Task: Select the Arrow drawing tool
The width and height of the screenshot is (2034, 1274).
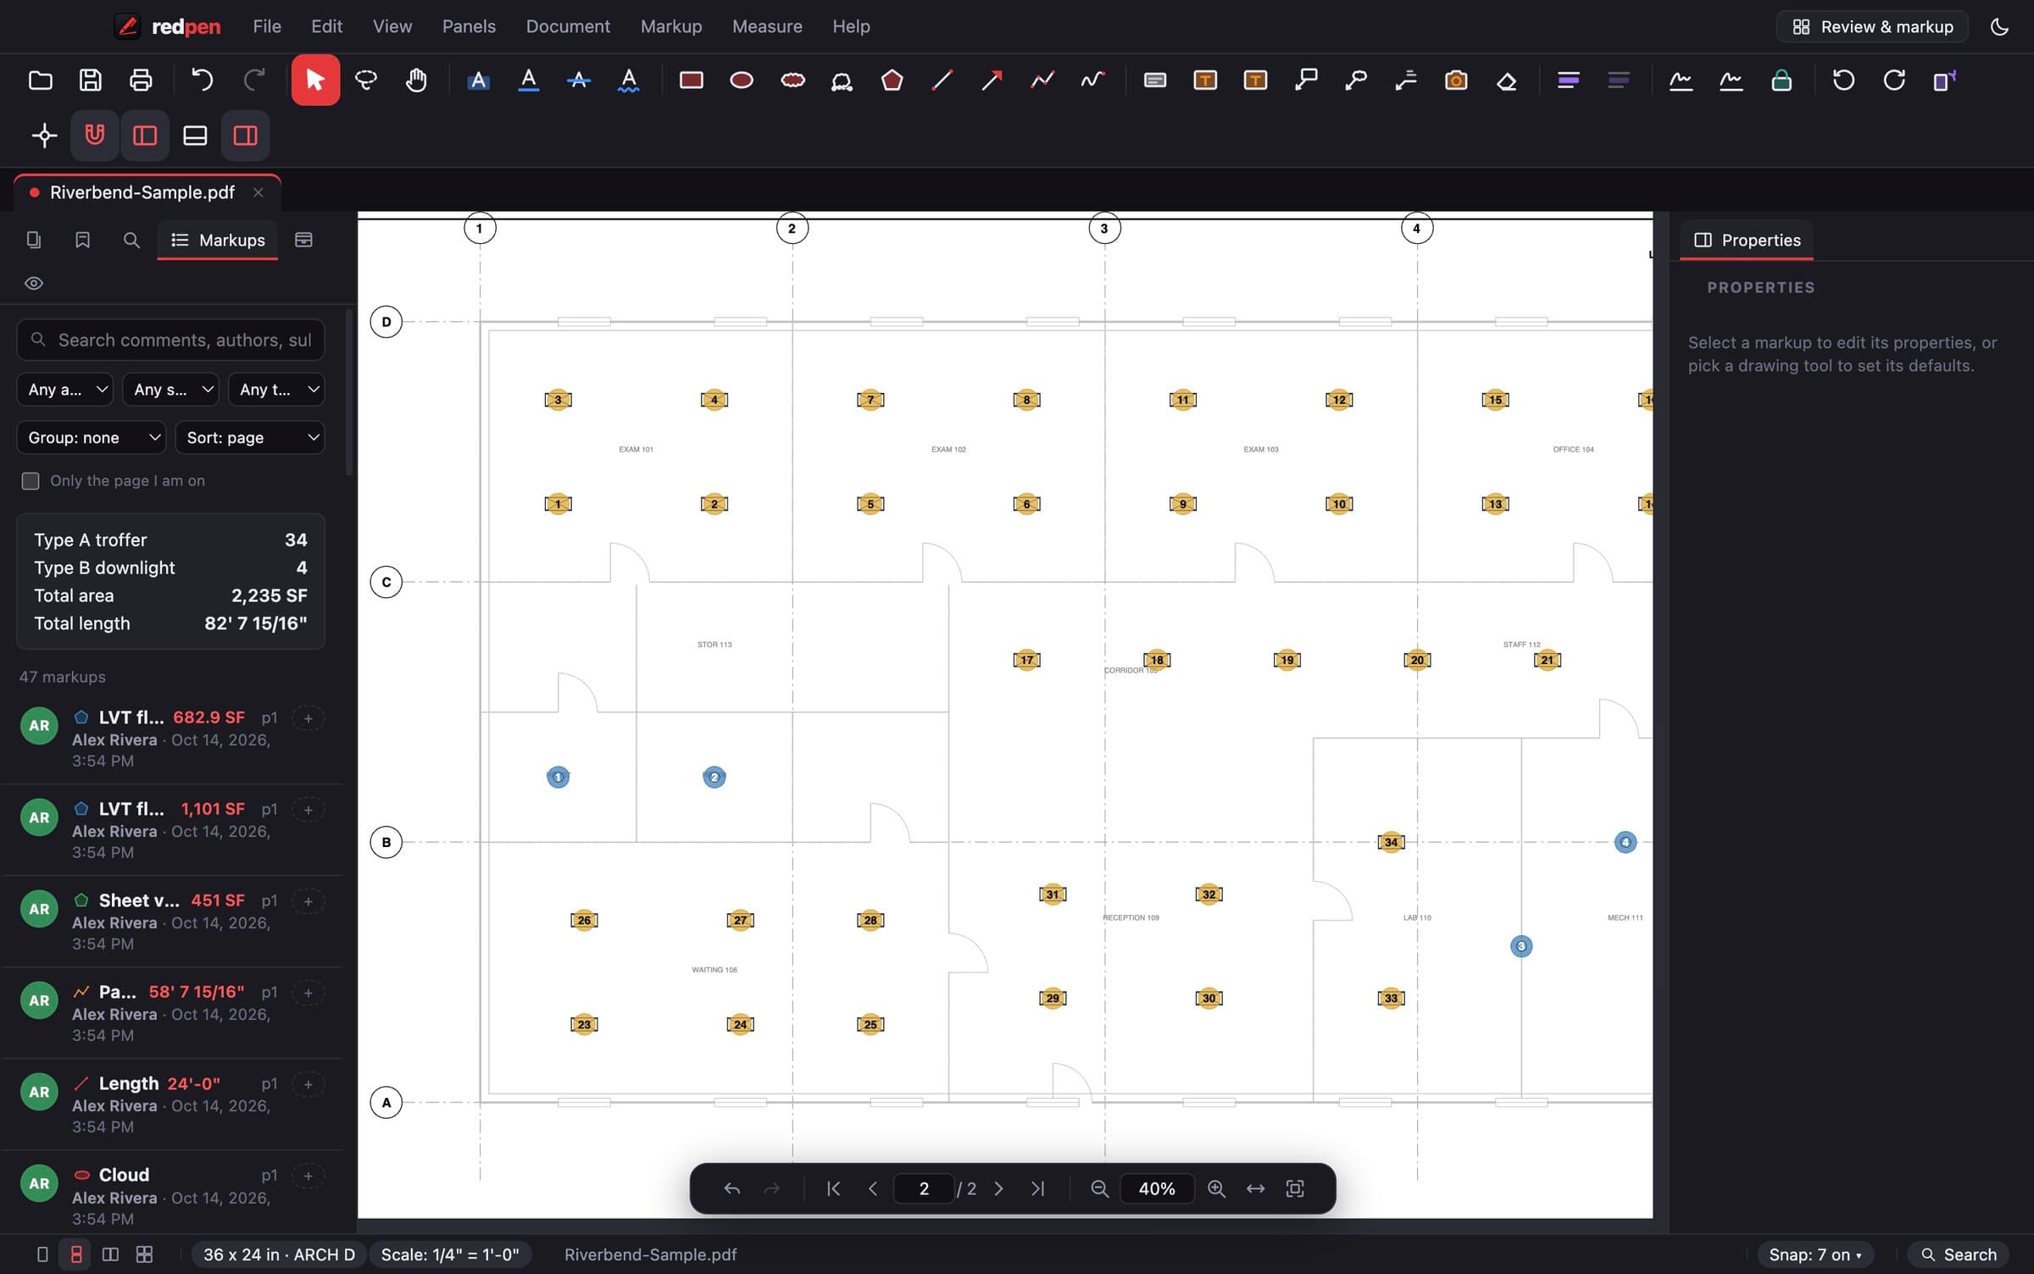Action: point(992,80)
